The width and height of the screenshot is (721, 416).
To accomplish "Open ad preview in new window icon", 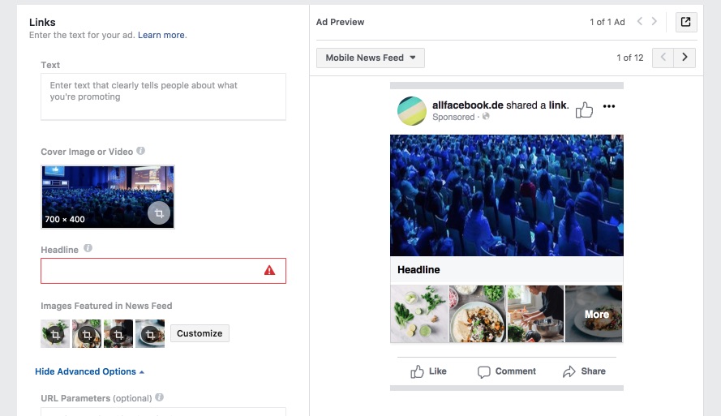I will pos(685,22).
